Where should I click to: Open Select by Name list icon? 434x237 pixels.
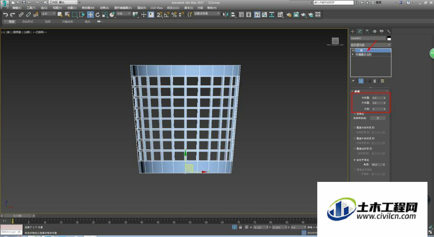(67, 15)
